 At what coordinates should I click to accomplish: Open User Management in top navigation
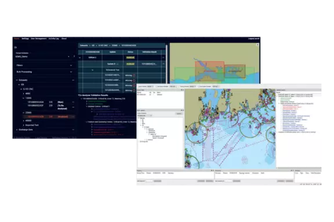pyautogui.click(x=38, y=39)
